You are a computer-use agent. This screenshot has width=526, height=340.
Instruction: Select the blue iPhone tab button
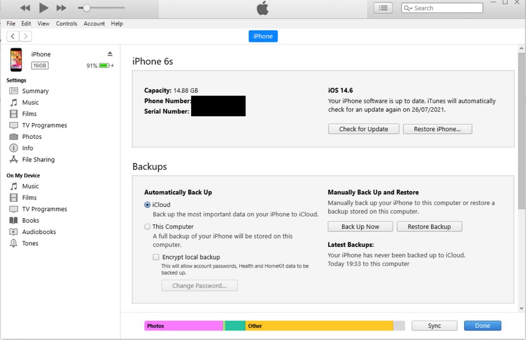tap(263, 36)
